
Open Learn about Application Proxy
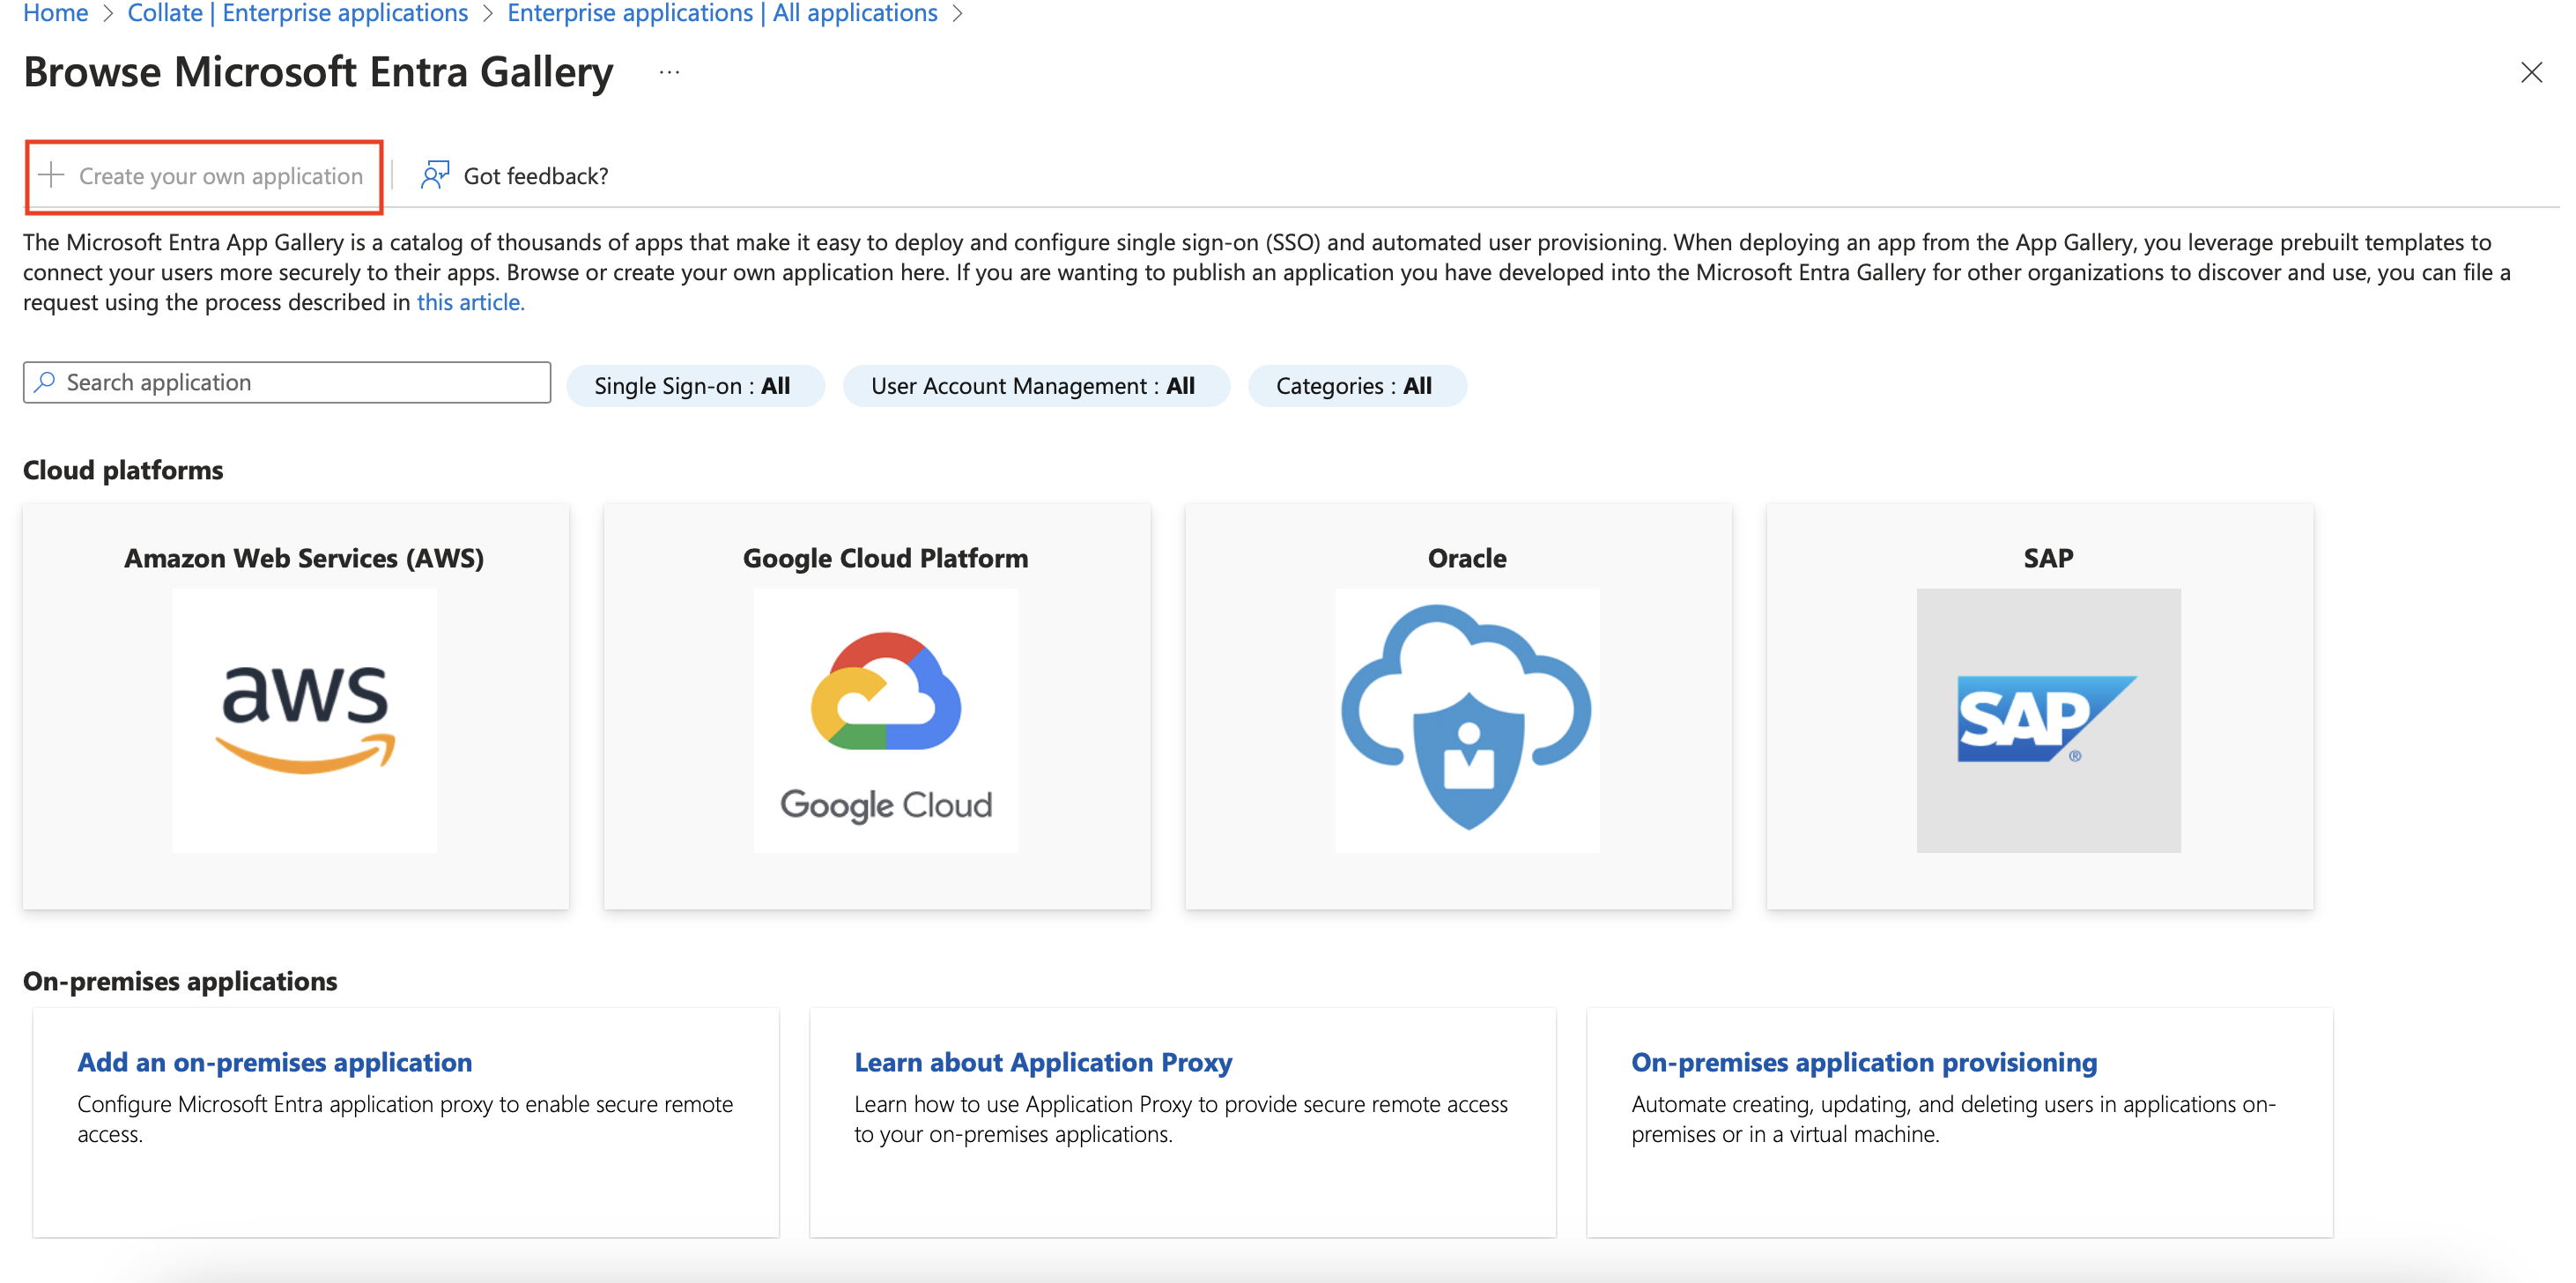point(1043,1061)
